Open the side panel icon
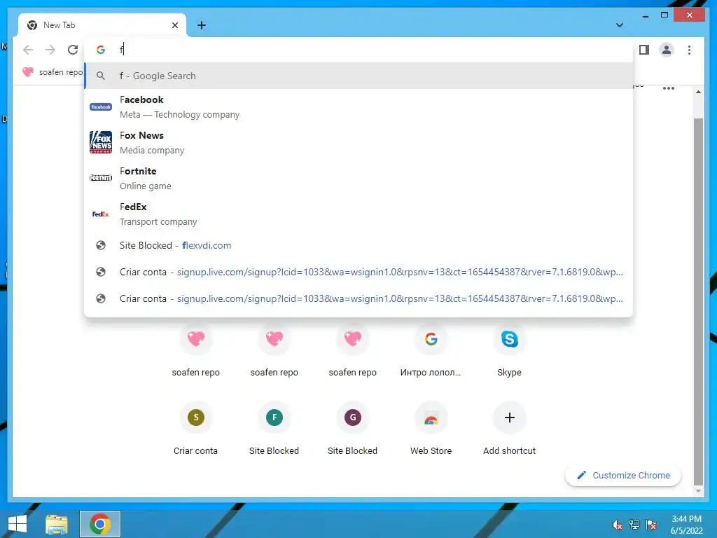 coord(644,50)
